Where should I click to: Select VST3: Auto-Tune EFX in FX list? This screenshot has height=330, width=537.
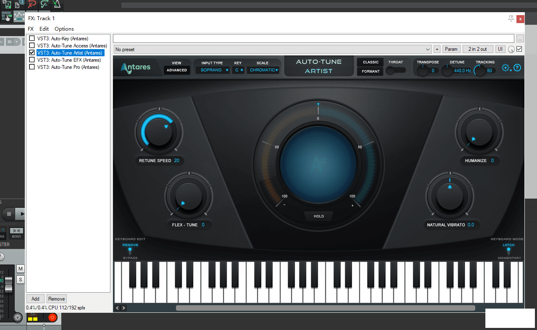pos(69,60)
